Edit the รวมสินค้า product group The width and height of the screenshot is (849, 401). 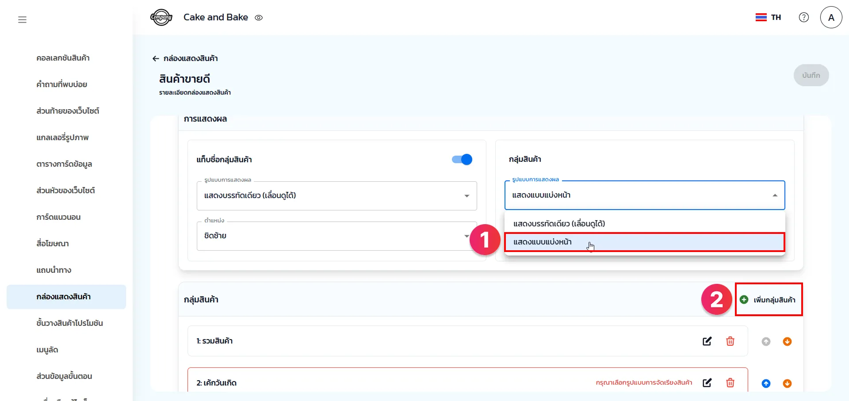pyautogui.click(x=707, y=341)
